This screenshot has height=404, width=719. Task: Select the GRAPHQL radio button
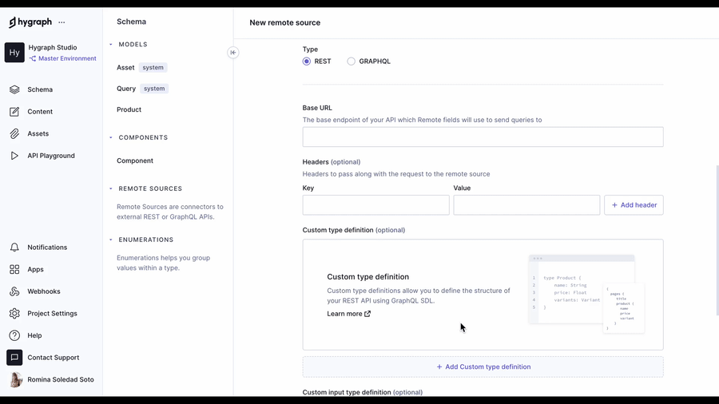352,61
